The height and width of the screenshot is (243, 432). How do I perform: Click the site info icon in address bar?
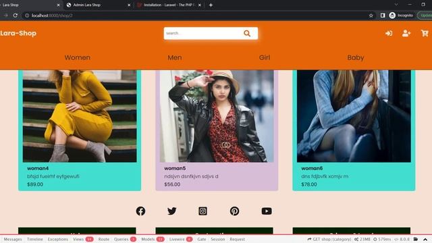point(27,16)
